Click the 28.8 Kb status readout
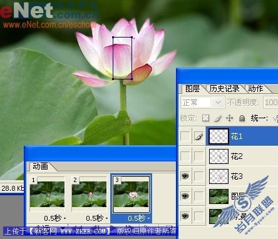The width and height of the screenshot is (278, 239). (13, 188)
